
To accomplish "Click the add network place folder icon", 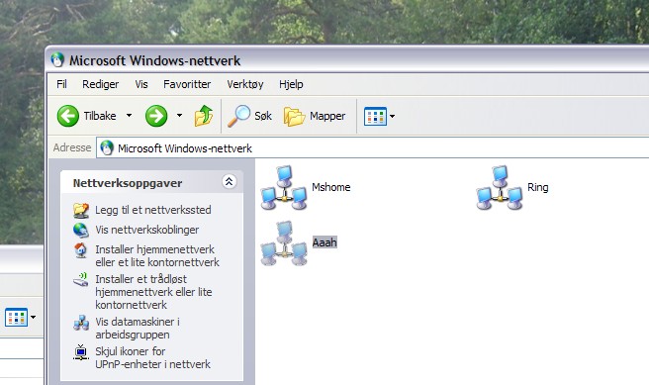I will [x=81, y=210].
